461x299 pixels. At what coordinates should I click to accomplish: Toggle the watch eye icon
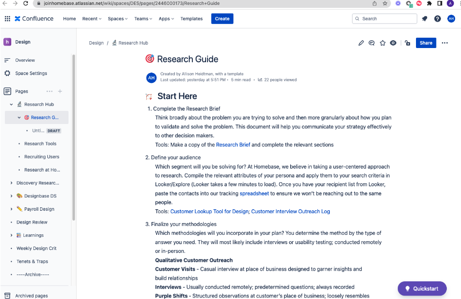393,43
